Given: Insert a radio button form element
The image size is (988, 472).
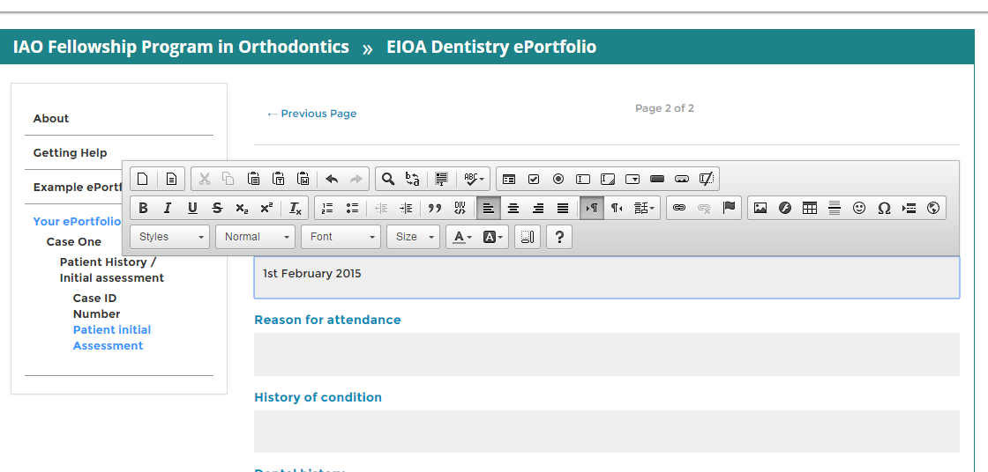Looking at the screenshot, I should tap(558, 180).
